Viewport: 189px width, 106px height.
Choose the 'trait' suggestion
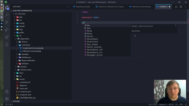pyautogui.click(x=107, y=36)
